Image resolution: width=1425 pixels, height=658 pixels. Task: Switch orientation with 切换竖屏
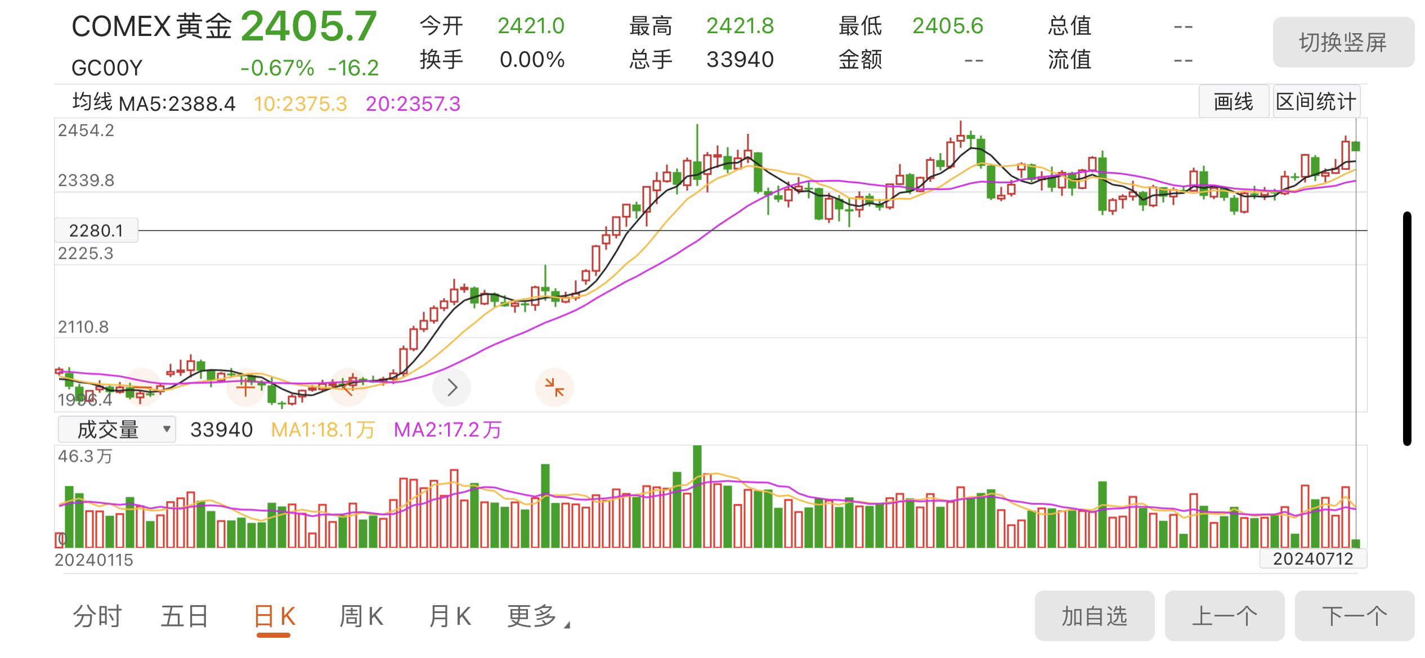tap(1343, 43)
